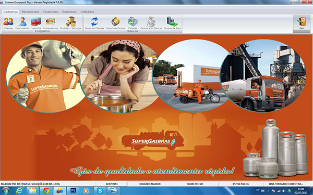The image size is (313, 195).
Task: Open Grupo de Clientes icon
Action: (94, 23)
